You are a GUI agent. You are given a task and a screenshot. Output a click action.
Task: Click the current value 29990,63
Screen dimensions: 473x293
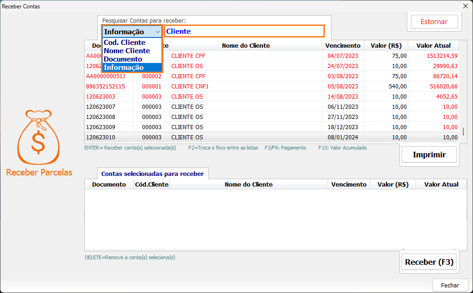pos(445,66)
